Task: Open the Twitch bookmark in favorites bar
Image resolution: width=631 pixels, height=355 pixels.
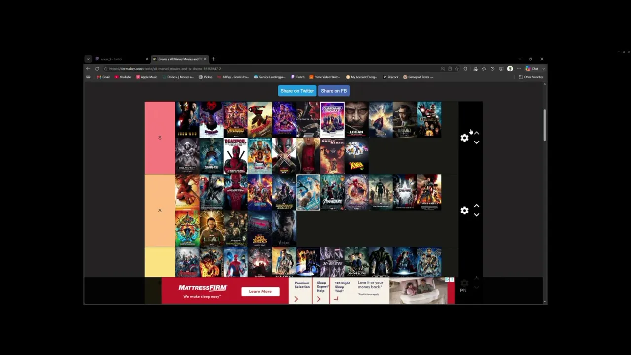Action: pyautogui.click(x=298, y=77)
